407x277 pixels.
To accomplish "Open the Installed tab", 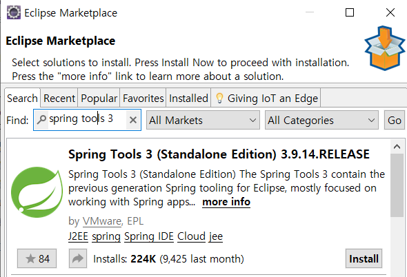I will tap(189, 99).
